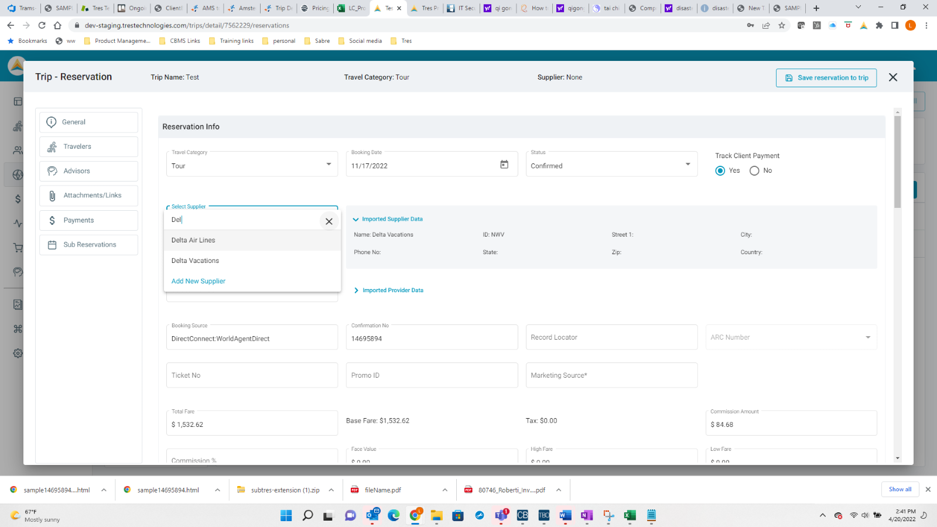Switch to the Pricing browser tab
Screen dimensions: 937x527
click(315, 8)
